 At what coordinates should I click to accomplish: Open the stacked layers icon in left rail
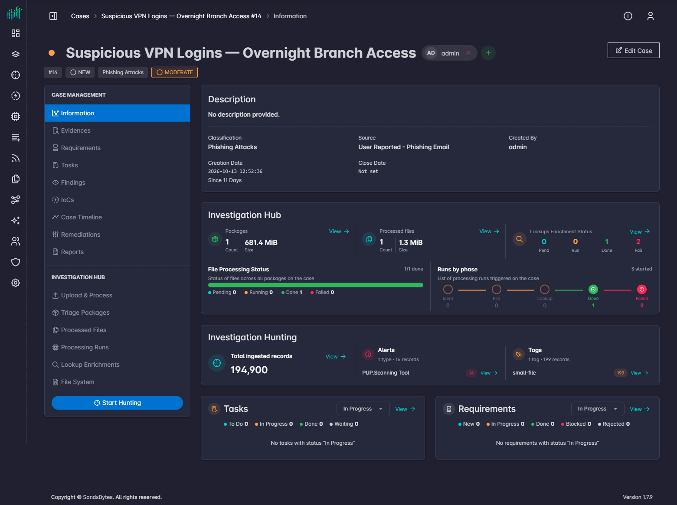tap(16, 54)
